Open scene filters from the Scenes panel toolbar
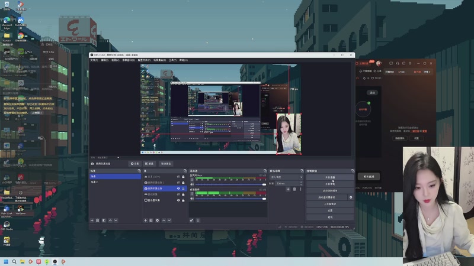 point(104,220)
